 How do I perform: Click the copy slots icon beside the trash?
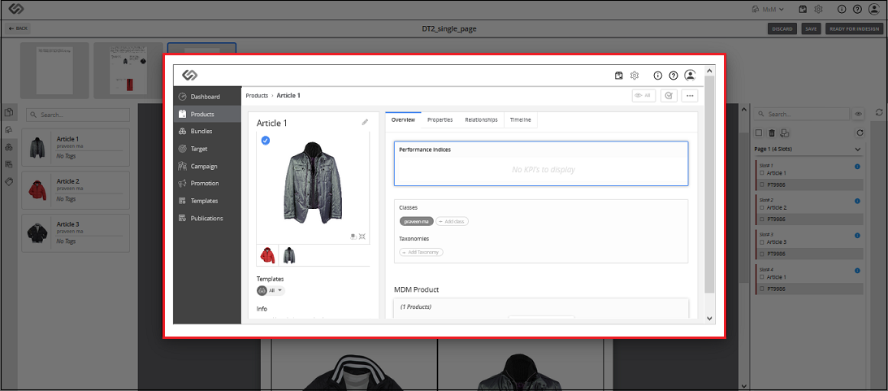784,133
